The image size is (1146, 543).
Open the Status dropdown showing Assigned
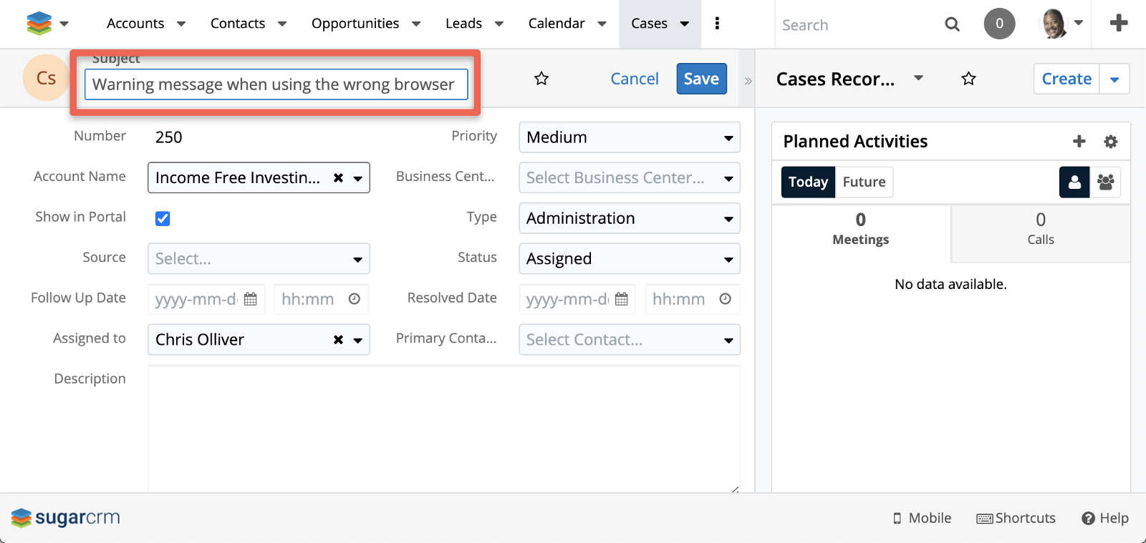point(629,259)
